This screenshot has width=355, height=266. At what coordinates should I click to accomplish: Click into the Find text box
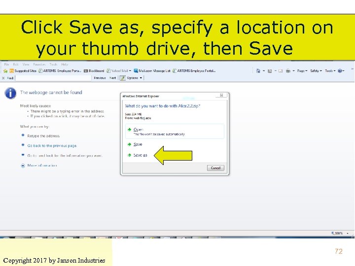pos(53,78)
